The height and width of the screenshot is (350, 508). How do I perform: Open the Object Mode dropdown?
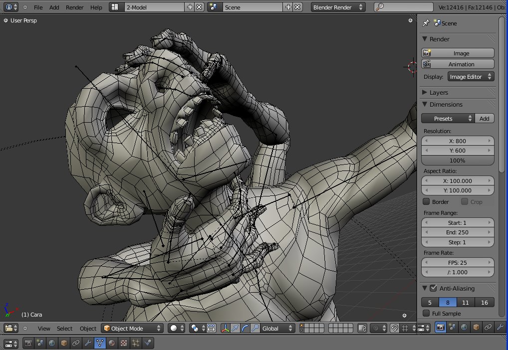[132, 328]
